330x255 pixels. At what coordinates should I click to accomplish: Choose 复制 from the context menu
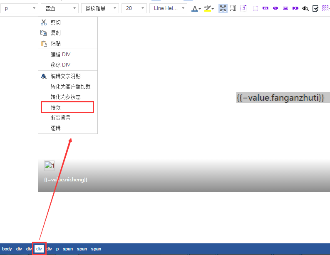pyautogui.click(x=68, y=33)
